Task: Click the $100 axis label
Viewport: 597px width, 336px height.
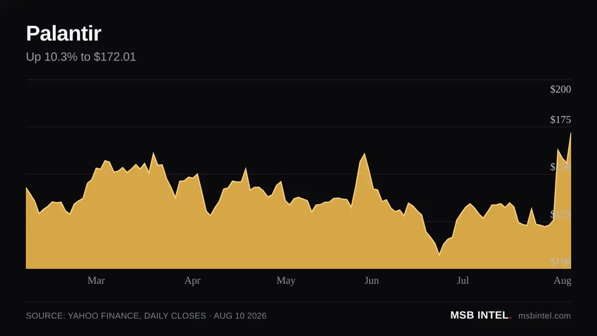Action: 561,261
